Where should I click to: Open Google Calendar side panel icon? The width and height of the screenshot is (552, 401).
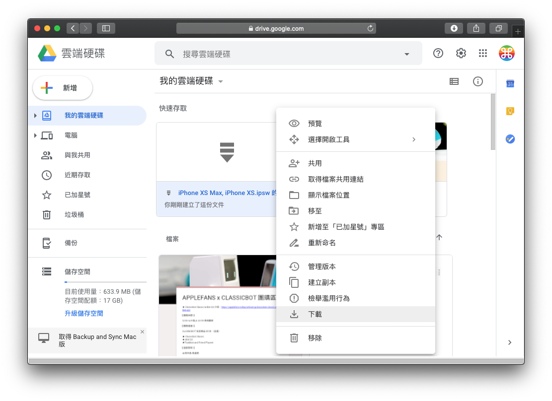tap(510, 84)
